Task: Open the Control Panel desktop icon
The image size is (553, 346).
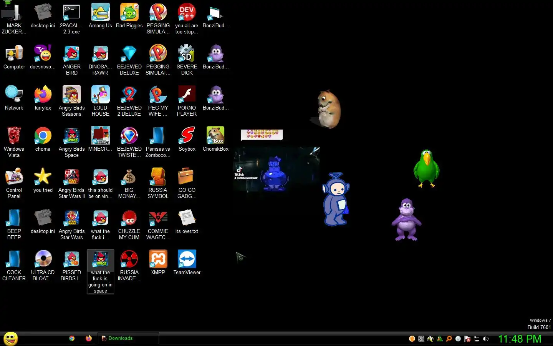Action: click(14, 183)
